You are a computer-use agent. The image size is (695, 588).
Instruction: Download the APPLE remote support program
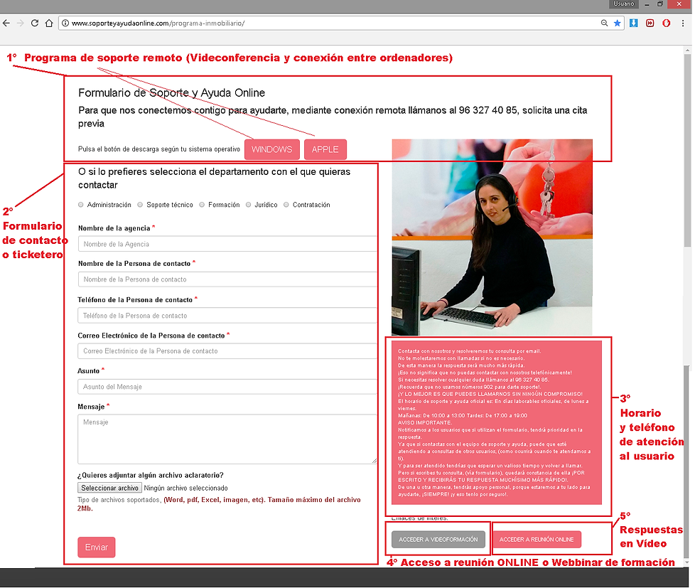pyautogui.click(x=325, y=149)
